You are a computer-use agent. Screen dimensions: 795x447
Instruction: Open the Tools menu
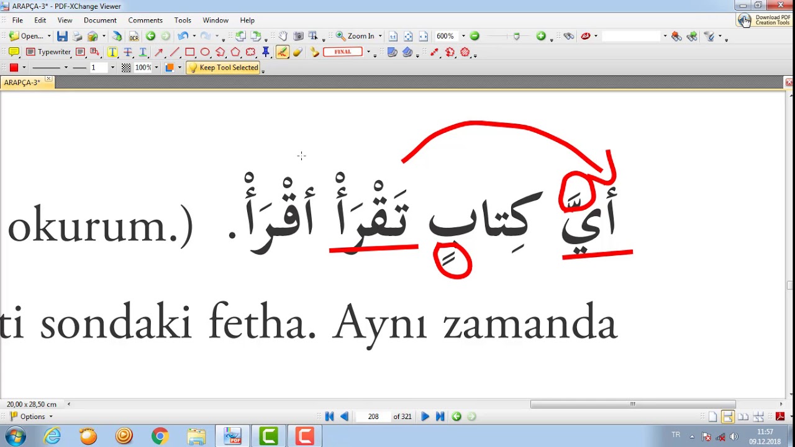[183, 20]
